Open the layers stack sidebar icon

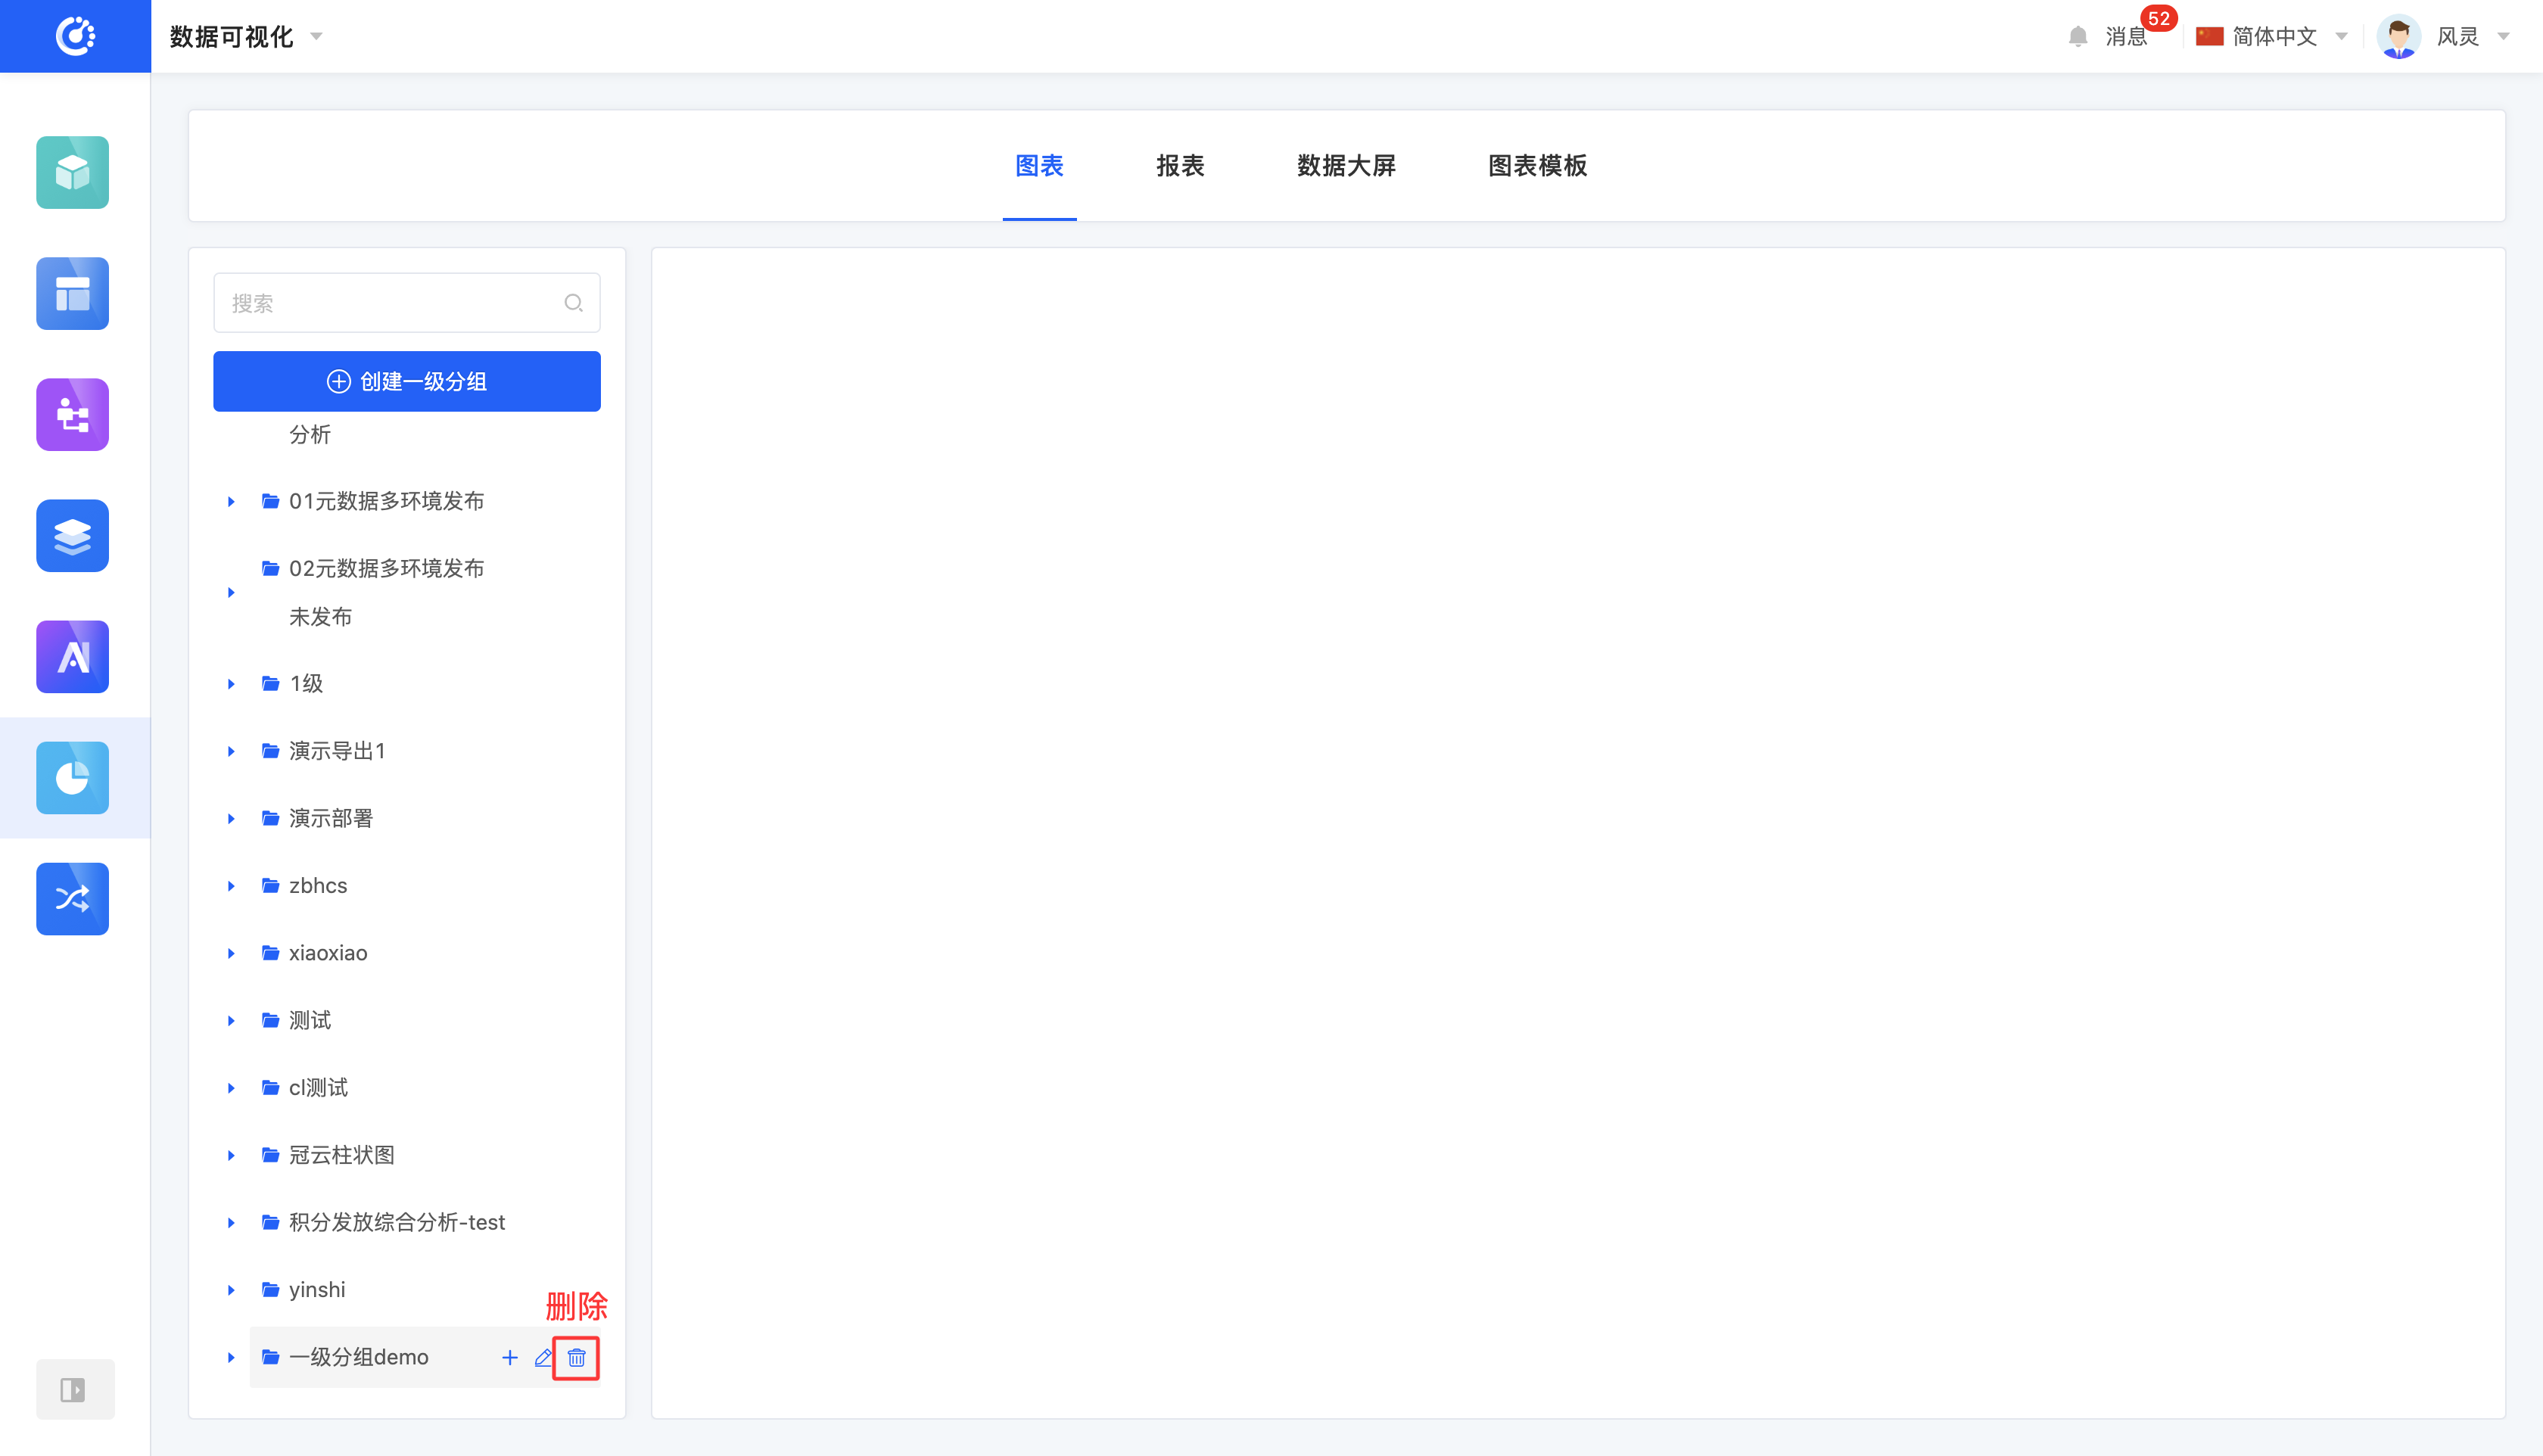click(x=73, y=535)
